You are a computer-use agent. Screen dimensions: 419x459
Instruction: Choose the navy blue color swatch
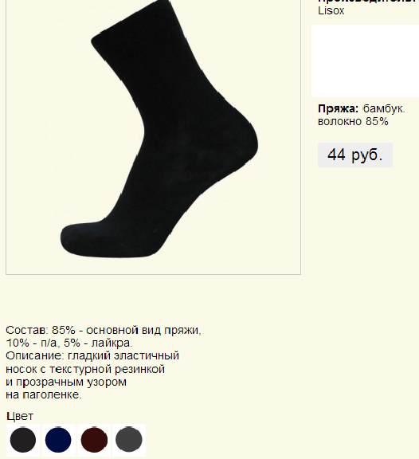(x=58, y=440)
